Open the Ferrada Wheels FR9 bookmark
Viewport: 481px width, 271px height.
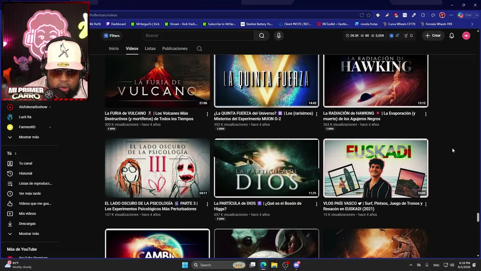pos(436,24)
